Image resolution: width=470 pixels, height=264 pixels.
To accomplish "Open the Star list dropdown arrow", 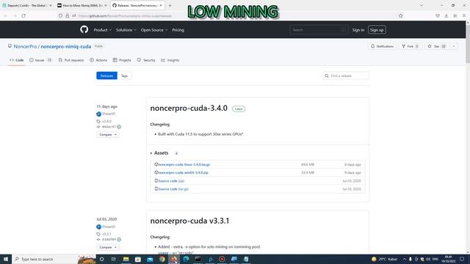I will coord(454,46).
